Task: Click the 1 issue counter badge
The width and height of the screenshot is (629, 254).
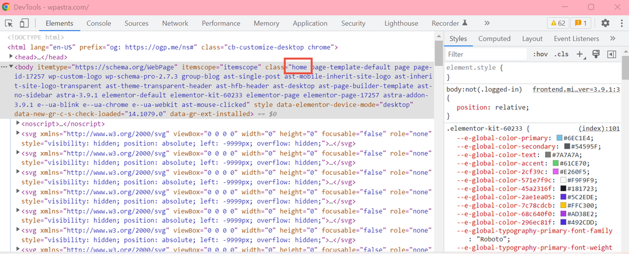Action: [x=580, y=23]
